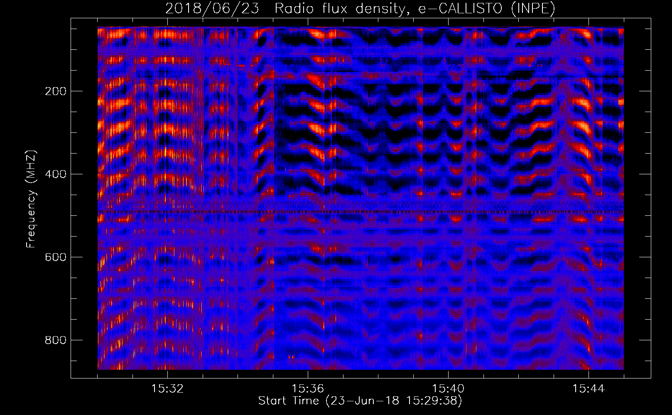Click the '15:32' time tick label

pyautogui.click(x=167, y=389)
